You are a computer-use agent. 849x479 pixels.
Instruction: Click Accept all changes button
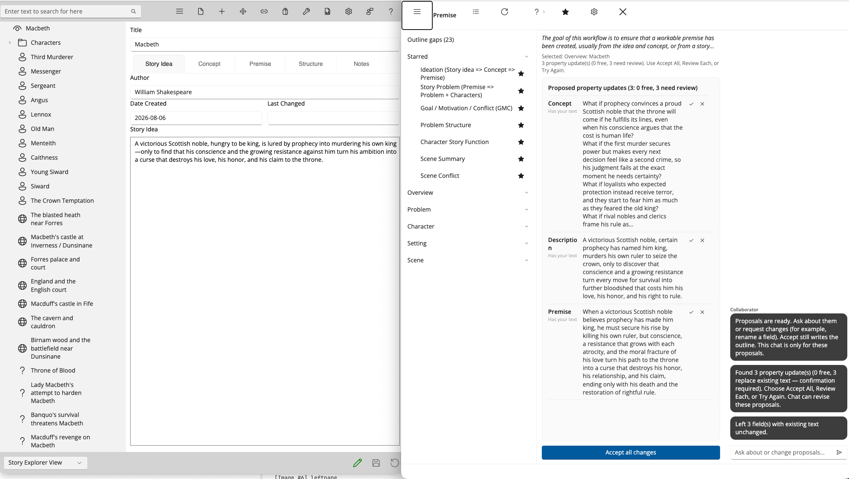tap(631, 452)
